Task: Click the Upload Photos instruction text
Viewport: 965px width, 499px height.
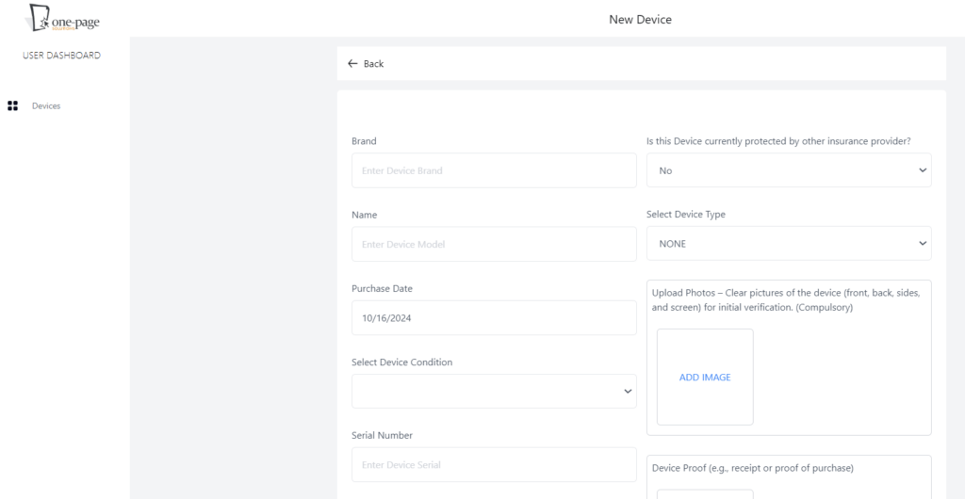Action: coord(786,299)
